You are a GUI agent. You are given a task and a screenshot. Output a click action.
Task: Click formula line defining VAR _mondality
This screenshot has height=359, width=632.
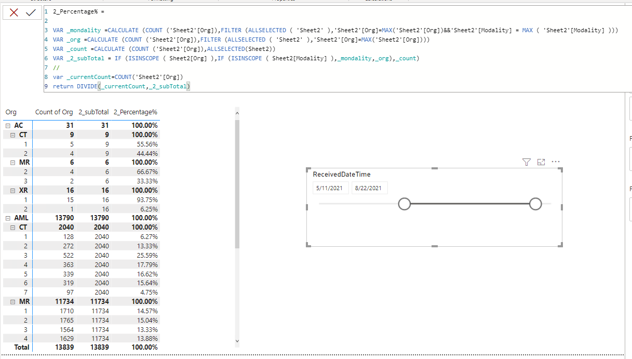(x=335, y=31)
